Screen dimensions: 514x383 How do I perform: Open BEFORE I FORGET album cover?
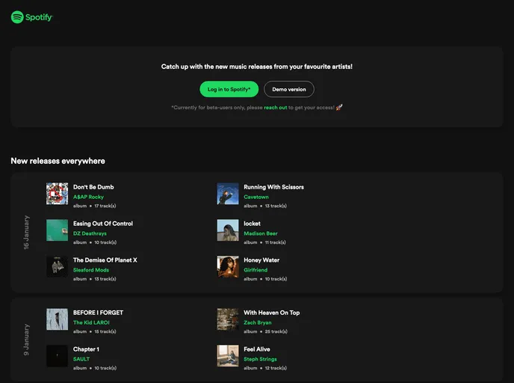point(57,319)
